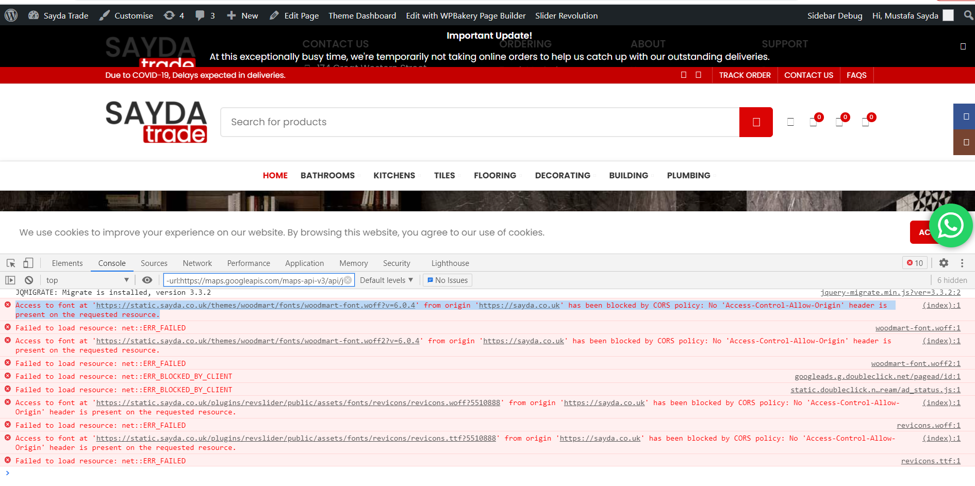Open Sidebar Debug

[x=835, y=15]
